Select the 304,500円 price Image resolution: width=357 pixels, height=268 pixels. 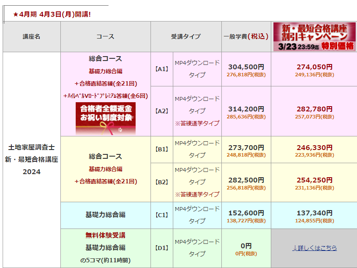246,67
